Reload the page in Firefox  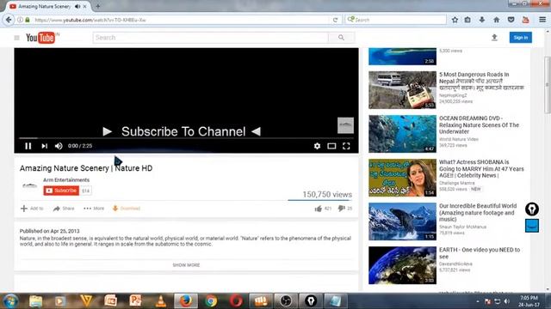click(x=335, y=20)
